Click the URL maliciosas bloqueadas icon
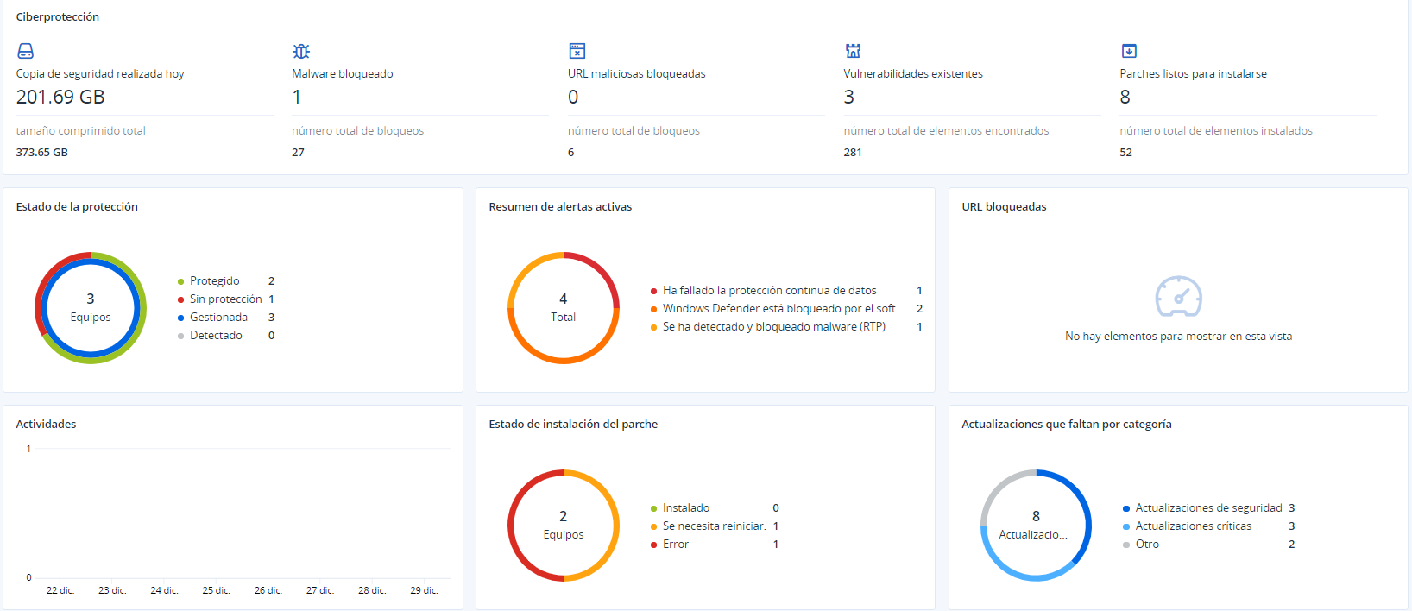 coord(577,51)
